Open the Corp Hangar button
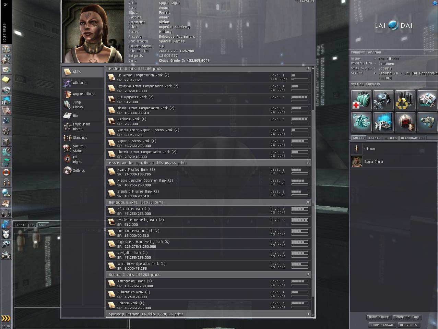Image resolution: width=438 pixels, height=329 pixels. tap(382, 325)
